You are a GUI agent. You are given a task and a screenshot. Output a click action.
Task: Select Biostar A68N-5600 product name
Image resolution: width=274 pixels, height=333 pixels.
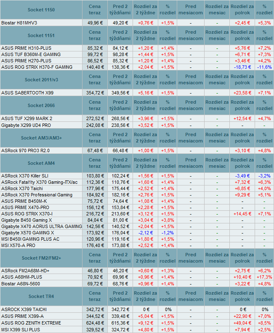coord(21,284)
